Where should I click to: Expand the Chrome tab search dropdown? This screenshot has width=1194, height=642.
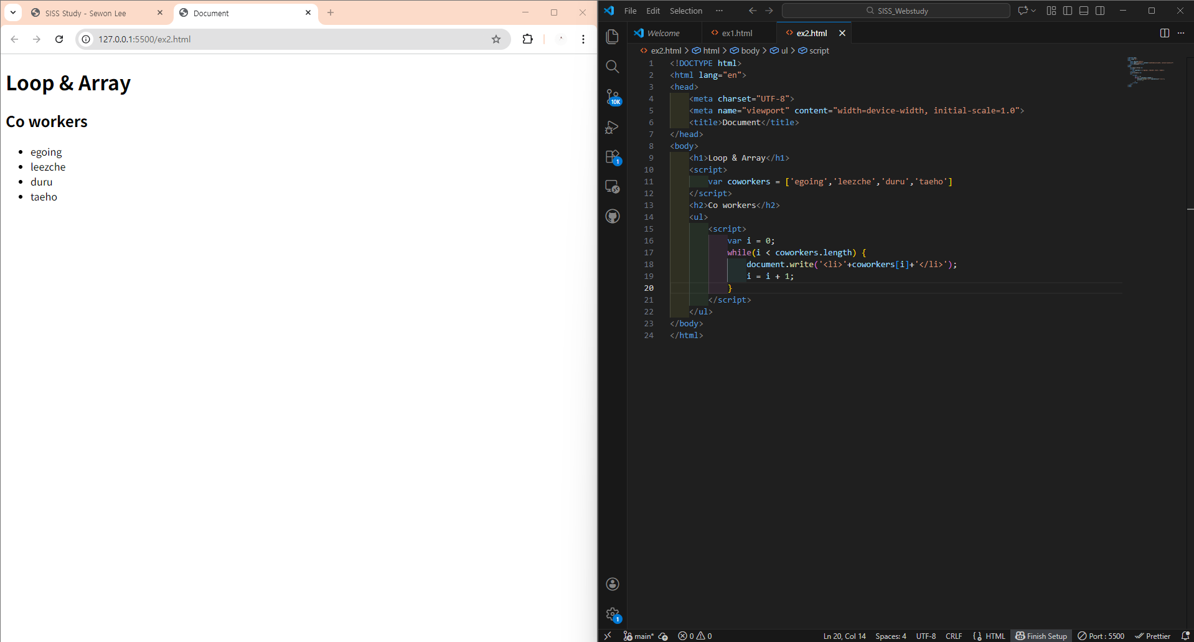click(x=13, y=12)
